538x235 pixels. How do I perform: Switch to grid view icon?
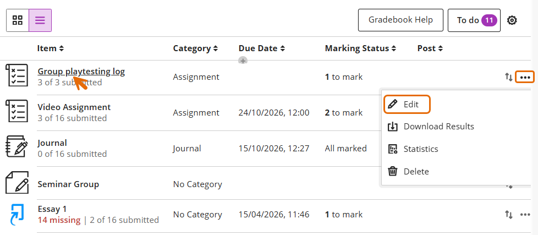tap(18, 20)
